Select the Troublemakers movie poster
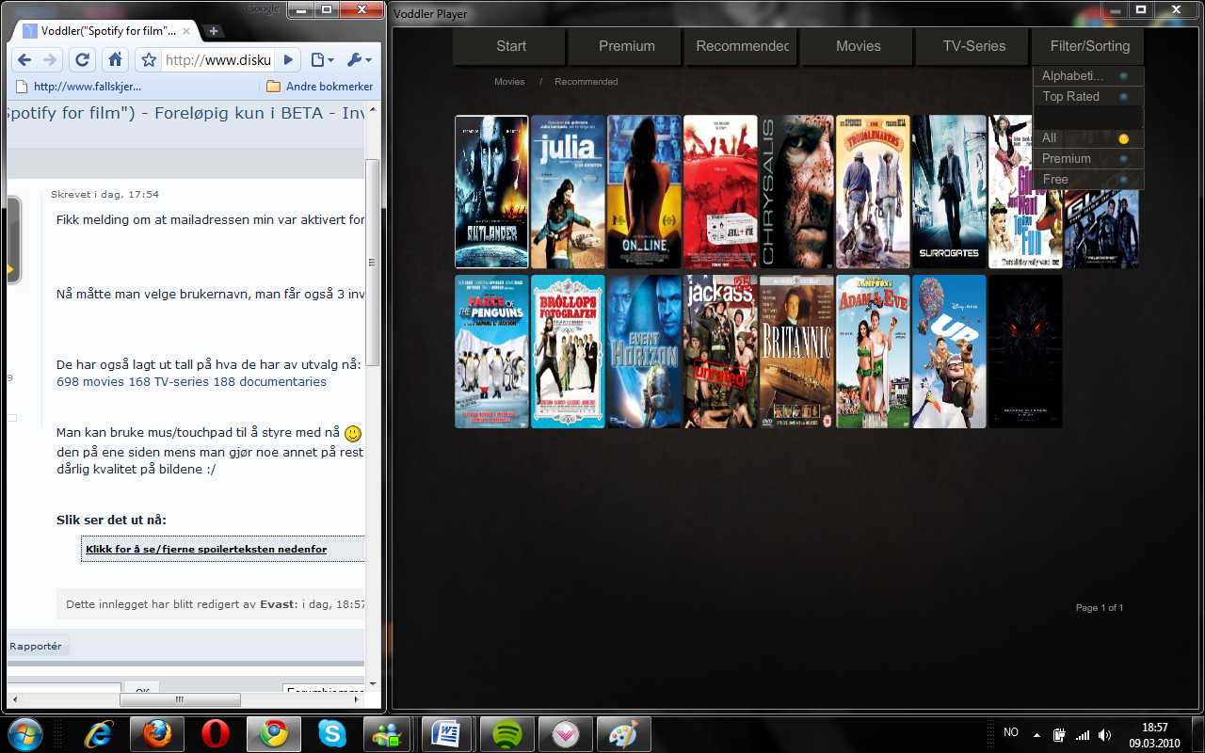Screen dimensions: 1205x753 coord(873,192)
